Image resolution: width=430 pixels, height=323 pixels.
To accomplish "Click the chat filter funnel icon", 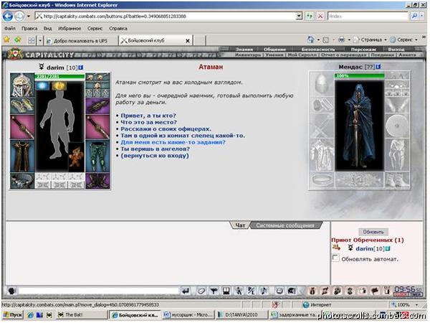I will (x=214, y=291).
